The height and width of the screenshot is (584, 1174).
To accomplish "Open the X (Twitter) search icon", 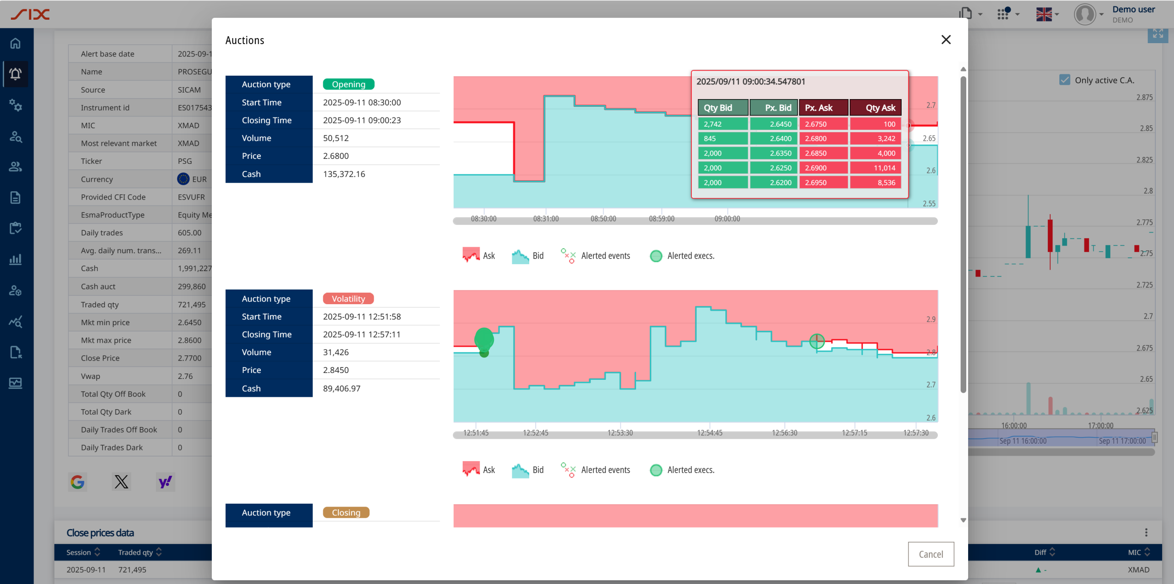I will click(x=121, y=482).
